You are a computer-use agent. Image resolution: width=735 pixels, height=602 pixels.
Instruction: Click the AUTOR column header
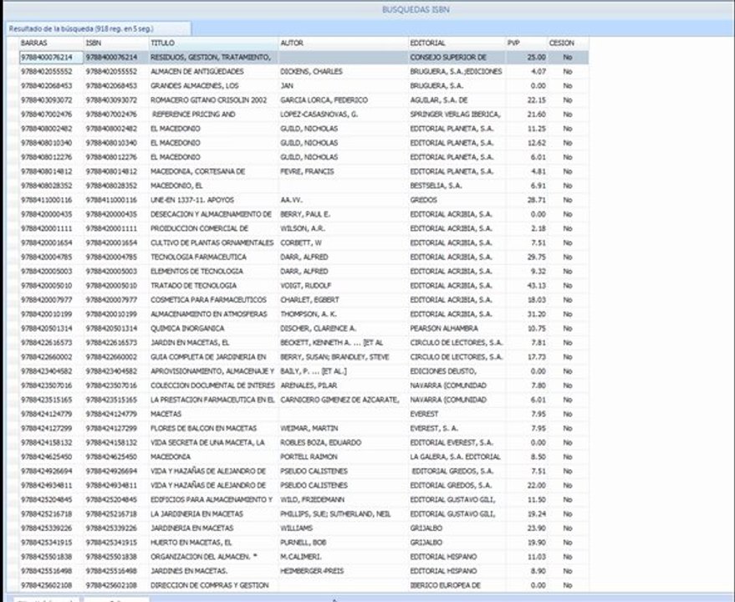point(343,43)
